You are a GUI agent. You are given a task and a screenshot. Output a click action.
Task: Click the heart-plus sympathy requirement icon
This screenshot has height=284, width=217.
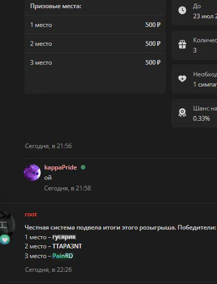pos(182,78)
